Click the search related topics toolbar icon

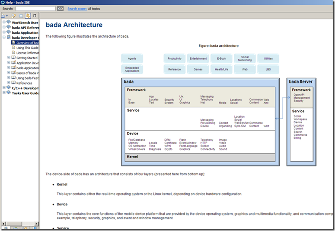click(14, 16)
